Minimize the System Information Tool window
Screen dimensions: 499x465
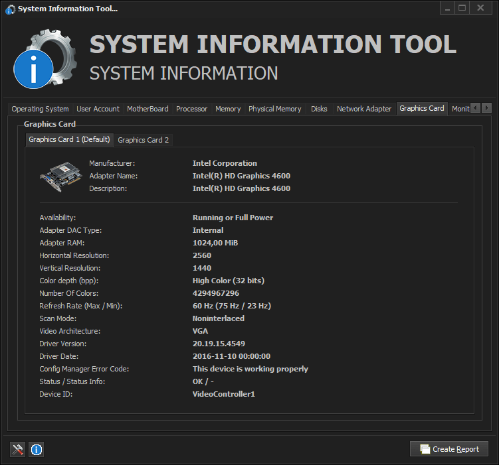pos(447,8)
